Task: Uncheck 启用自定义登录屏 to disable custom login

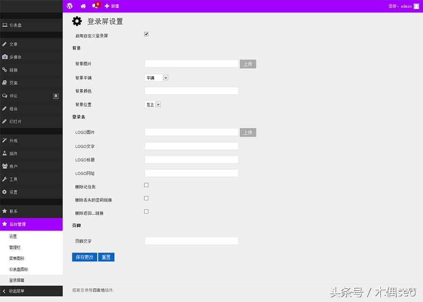Action: [x=146, y=33]
